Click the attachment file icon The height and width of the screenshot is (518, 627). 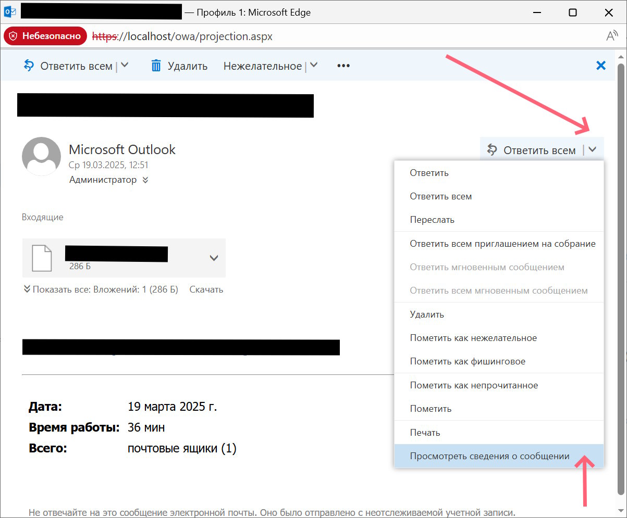[x=42, y=258]
